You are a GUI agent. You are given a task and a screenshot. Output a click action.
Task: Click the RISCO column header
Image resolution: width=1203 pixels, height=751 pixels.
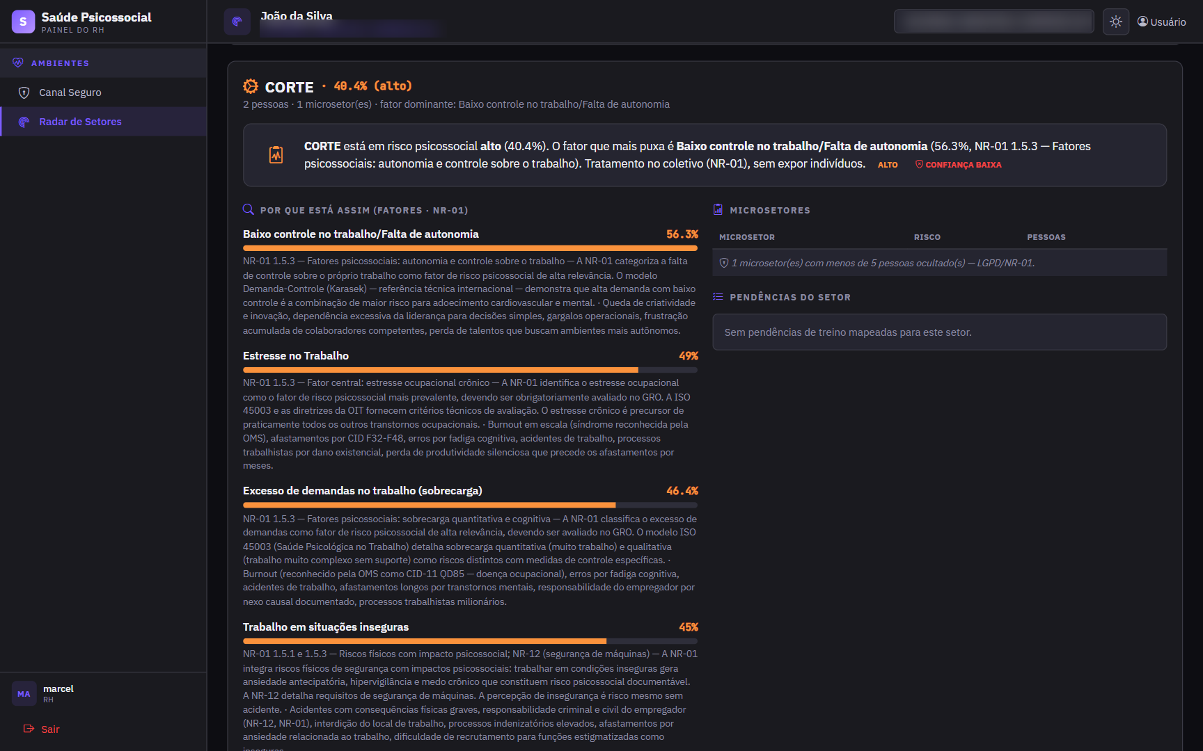click(x=927, y=237)
